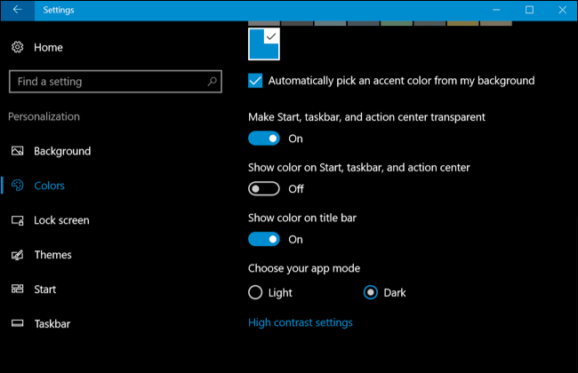Image resolution: width=578 pixels, height=373 pixels.
Task: Disable Show color on title bar
Action: [x=264, y=239]
